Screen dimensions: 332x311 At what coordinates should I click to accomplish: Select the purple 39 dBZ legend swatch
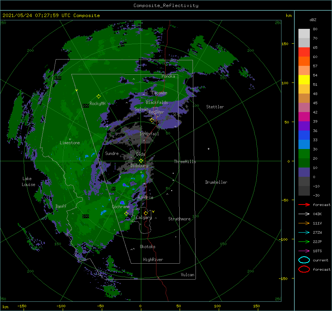pos(304,126)
